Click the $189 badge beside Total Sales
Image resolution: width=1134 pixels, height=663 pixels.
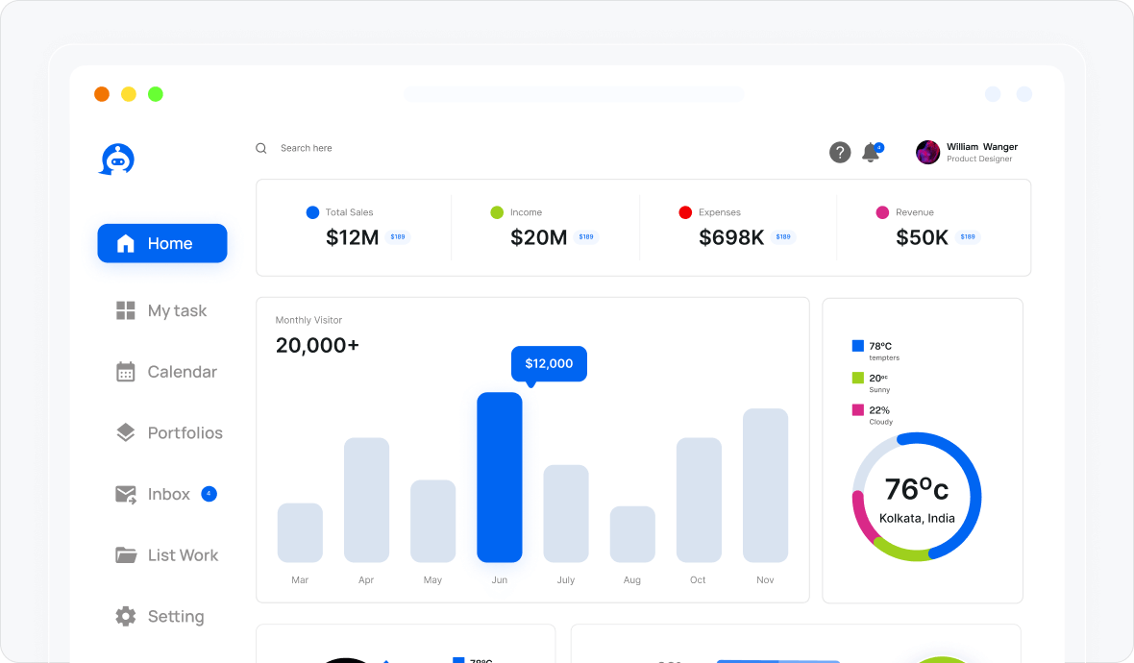click(x=398, y=237)
